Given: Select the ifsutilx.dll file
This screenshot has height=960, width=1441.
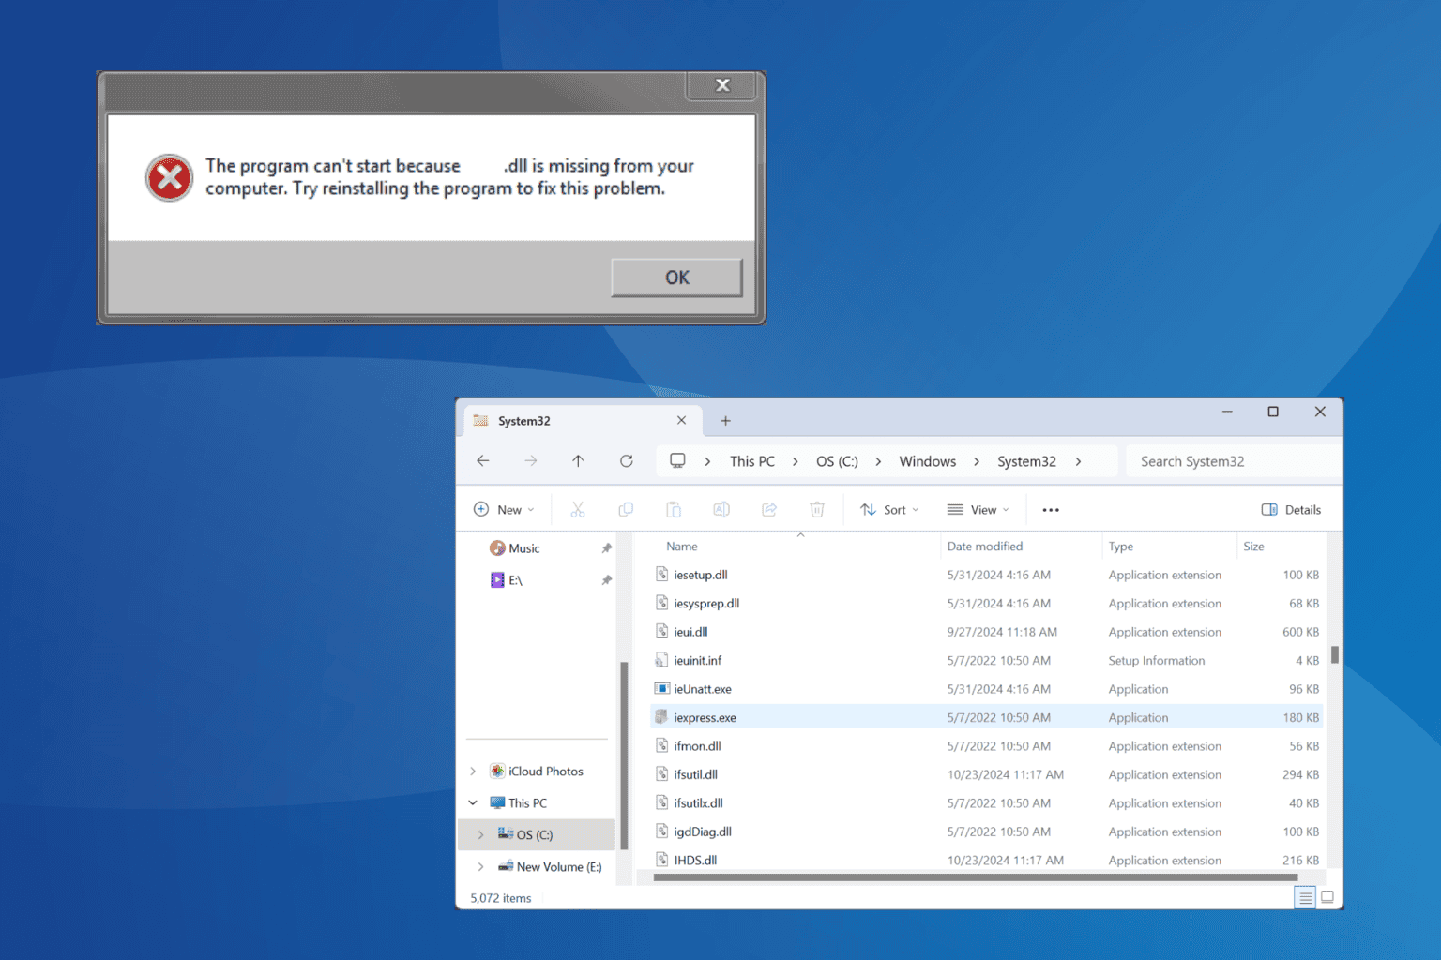Looking at the screenshot, I should click(987, 803).
